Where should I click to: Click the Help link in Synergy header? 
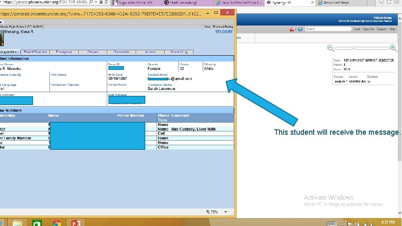click(x=392, y=29)
